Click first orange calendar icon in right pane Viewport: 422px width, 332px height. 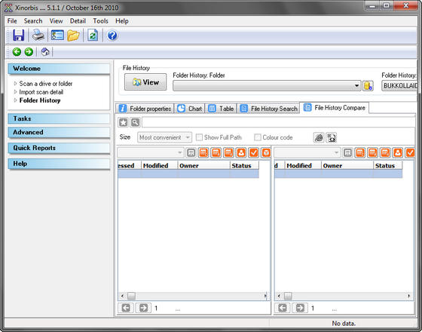coord(360,153)
